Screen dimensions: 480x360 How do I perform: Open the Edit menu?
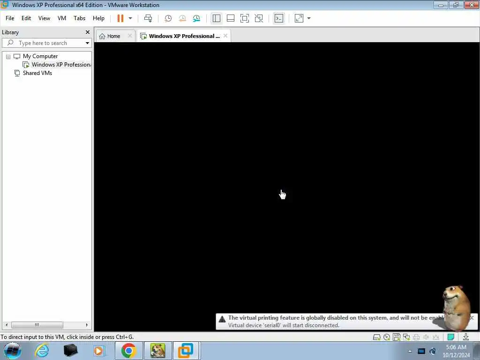(26, 18)
